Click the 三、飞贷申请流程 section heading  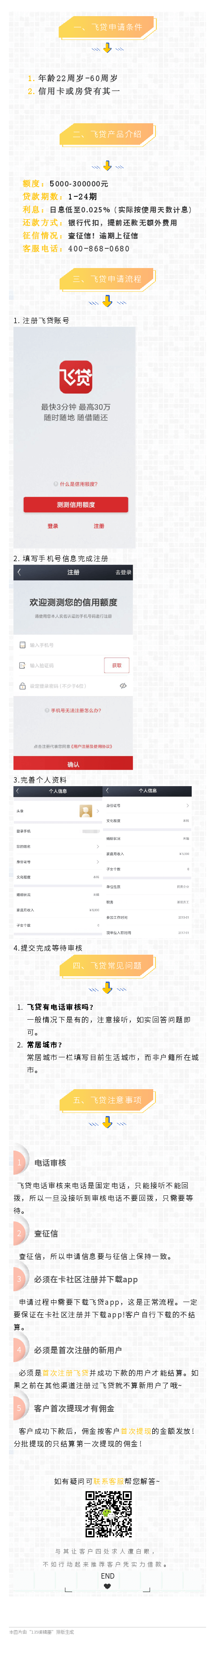pos(107,278)
